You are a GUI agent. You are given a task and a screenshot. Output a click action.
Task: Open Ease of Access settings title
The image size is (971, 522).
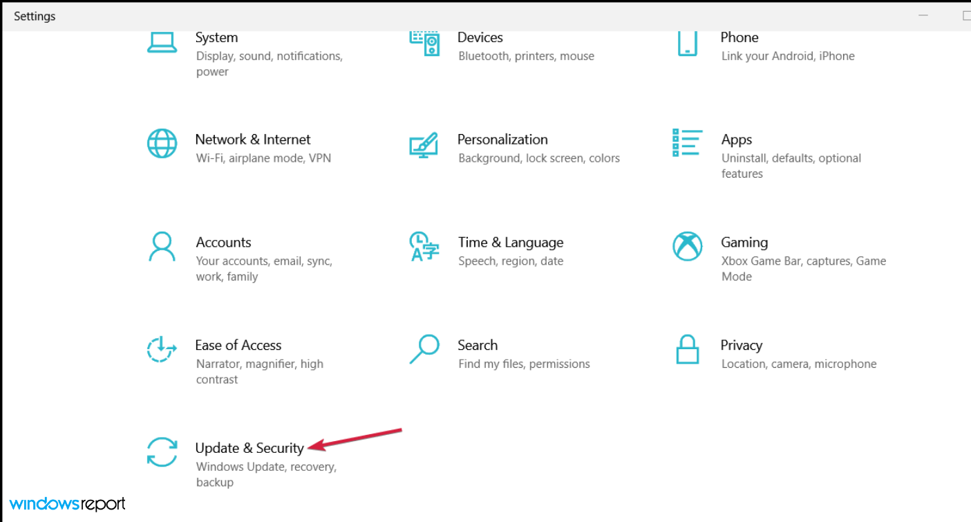(238, 345)
